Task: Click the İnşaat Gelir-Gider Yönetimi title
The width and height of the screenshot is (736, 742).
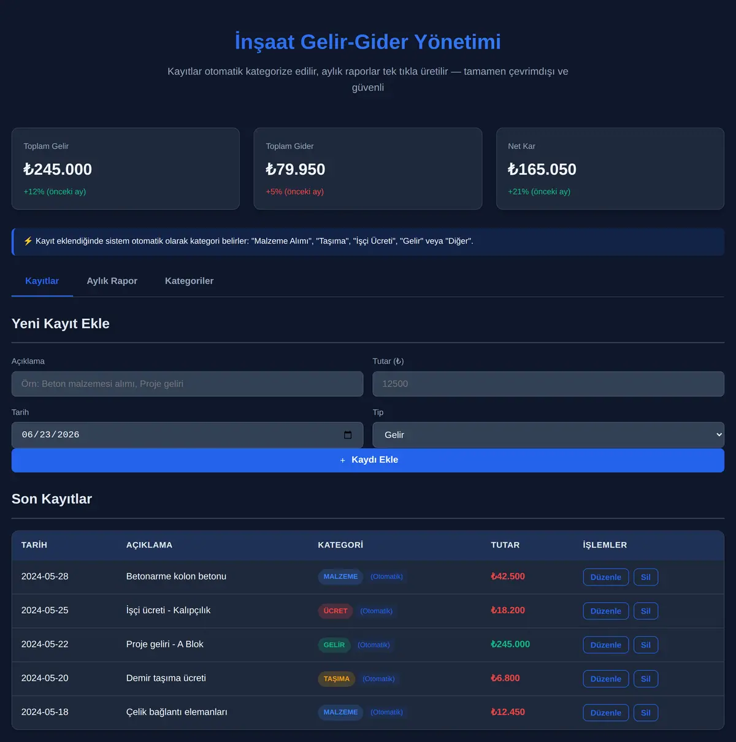Action: (x=368, y=42)
